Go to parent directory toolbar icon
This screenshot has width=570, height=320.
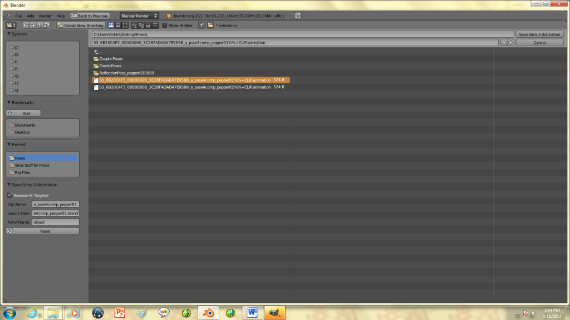click(40, 26)
